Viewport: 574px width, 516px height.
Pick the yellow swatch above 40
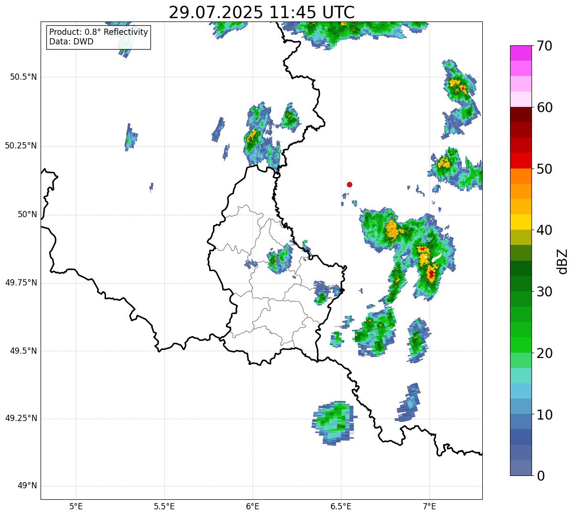point(521,222)
